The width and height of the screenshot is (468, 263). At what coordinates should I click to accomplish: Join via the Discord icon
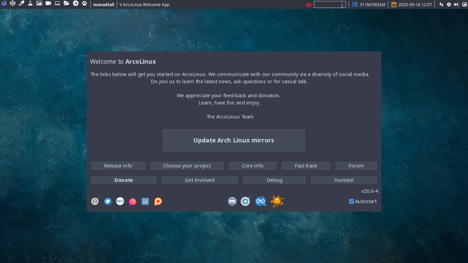click(232, 201)
